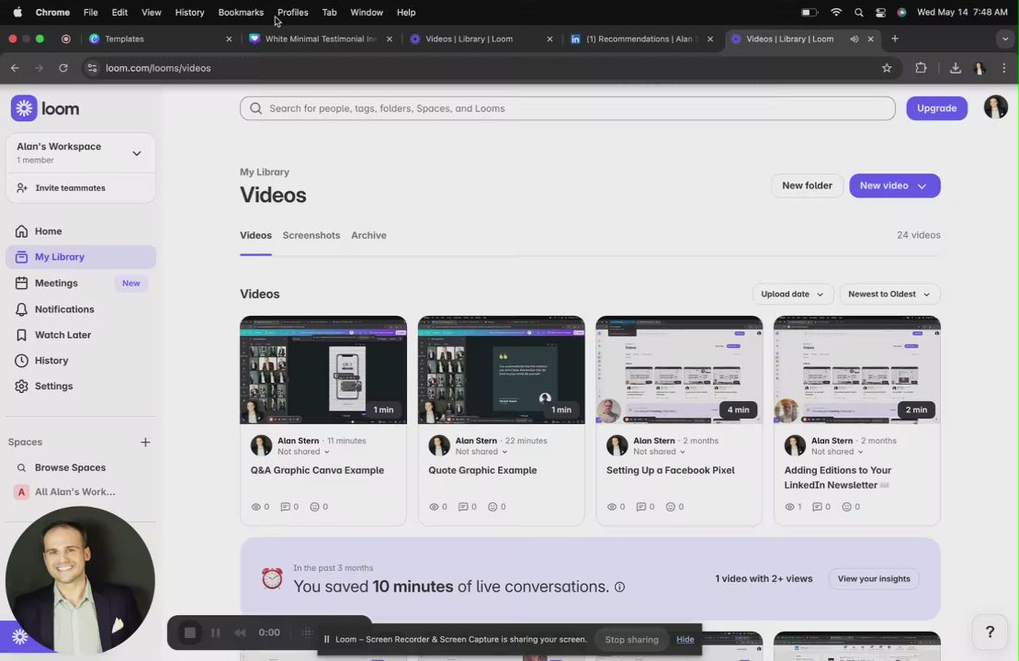Expand Not shared on Q&A Graphic video
The width and height of the screenshot is (1019, 661).
[x=303, y=452]
